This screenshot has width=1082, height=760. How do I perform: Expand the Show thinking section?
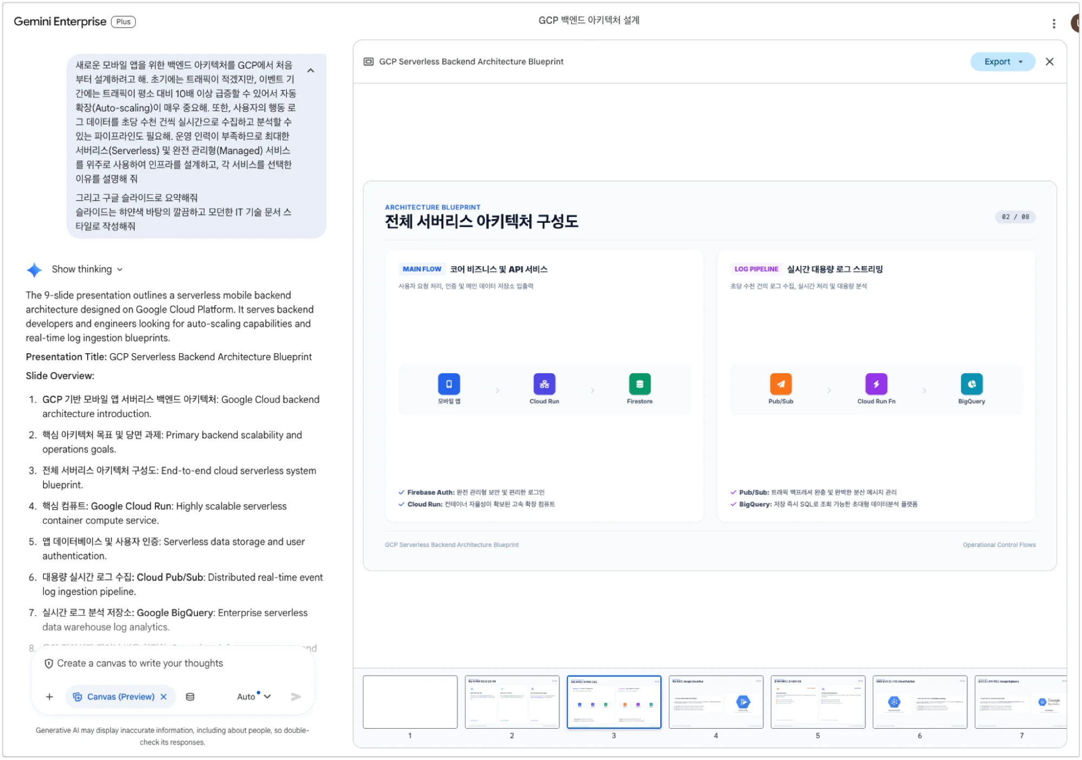coord(87,269)
